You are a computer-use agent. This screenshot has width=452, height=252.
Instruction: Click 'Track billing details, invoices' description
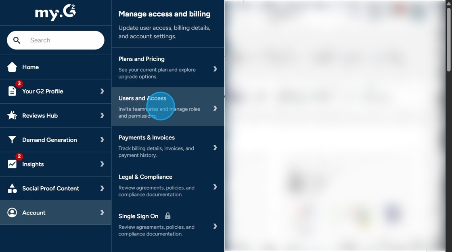[156, 152]
